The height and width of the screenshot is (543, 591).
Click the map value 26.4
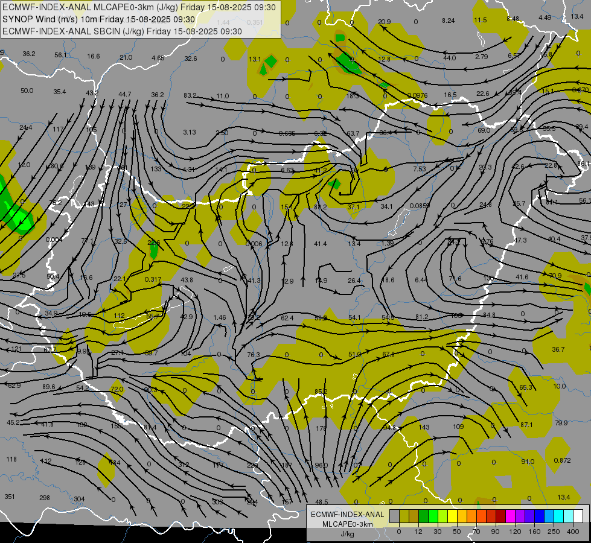point(354,281)
